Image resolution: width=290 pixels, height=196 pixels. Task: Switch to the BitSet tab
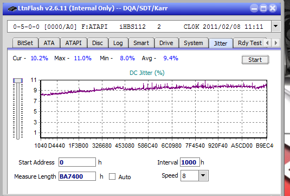coord(25,43)
